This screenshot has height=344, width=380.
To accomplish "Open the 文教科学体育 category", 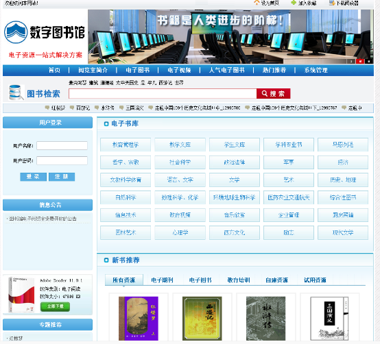I will (126, 180).
